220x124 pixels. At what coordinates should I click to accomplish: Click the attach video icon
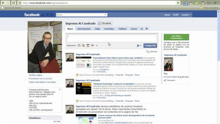(92, 45)
